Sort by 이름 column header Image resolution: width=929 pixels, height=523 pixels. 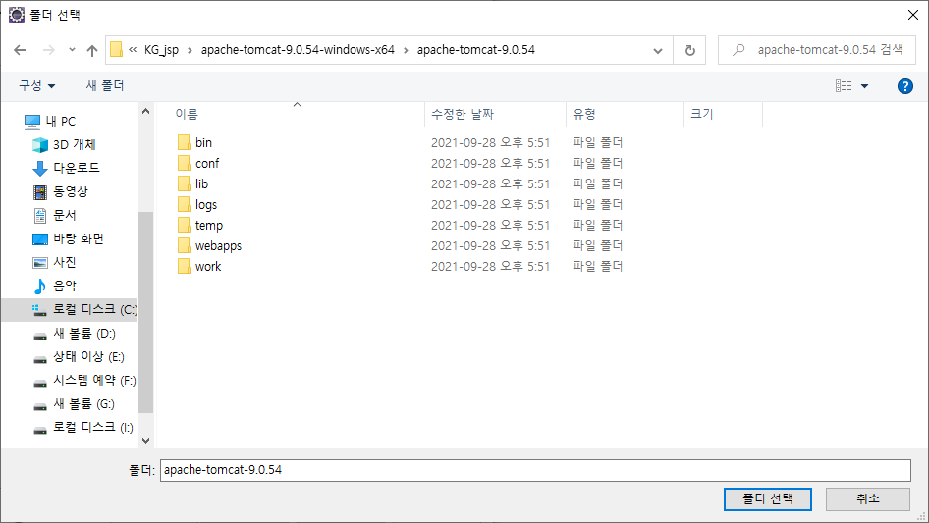(187, 114)
